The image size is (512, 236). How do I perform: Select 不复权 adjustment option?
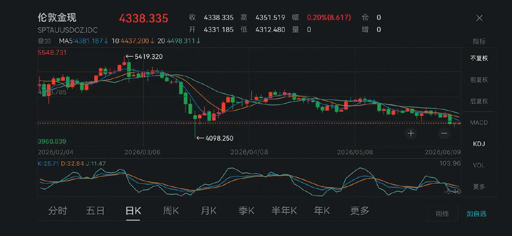tap(479, 58)
